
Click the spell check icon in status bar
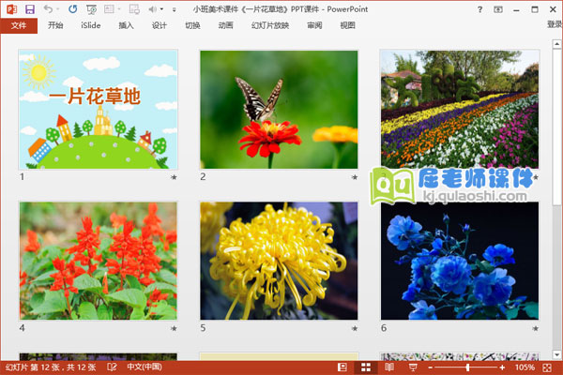[112, 367]
